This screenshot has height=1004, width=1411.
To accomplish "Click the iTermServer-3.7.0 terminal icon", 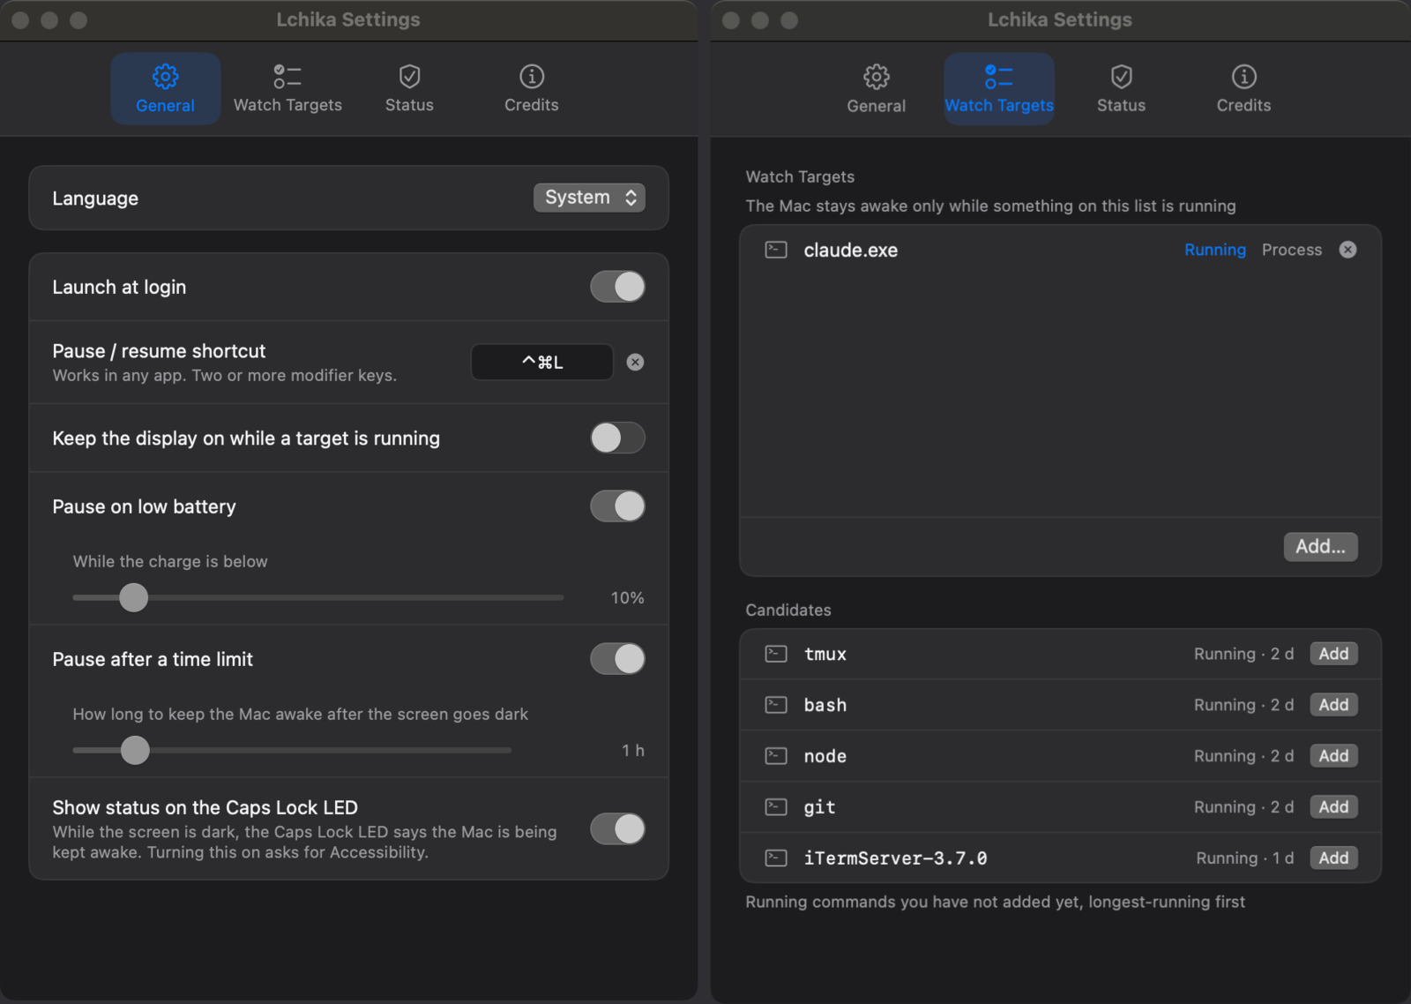I will point(776,858).
